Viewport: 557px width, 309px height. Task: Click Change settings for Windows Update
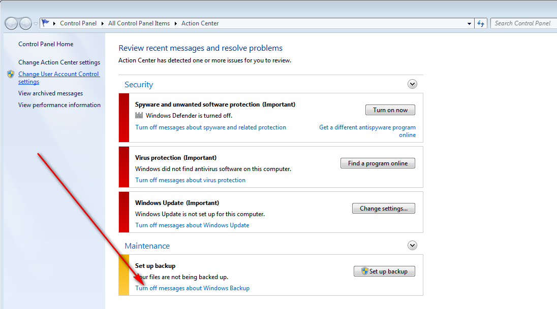point(384,208)
